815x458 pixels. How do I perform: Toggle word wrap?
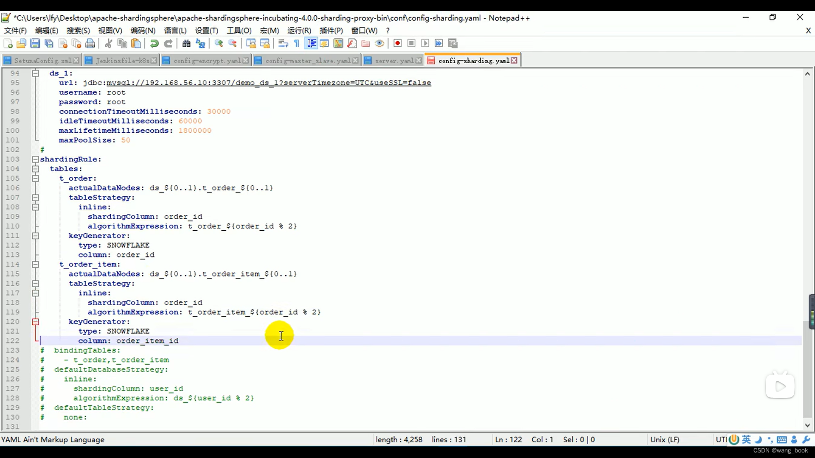coord(283,43)
